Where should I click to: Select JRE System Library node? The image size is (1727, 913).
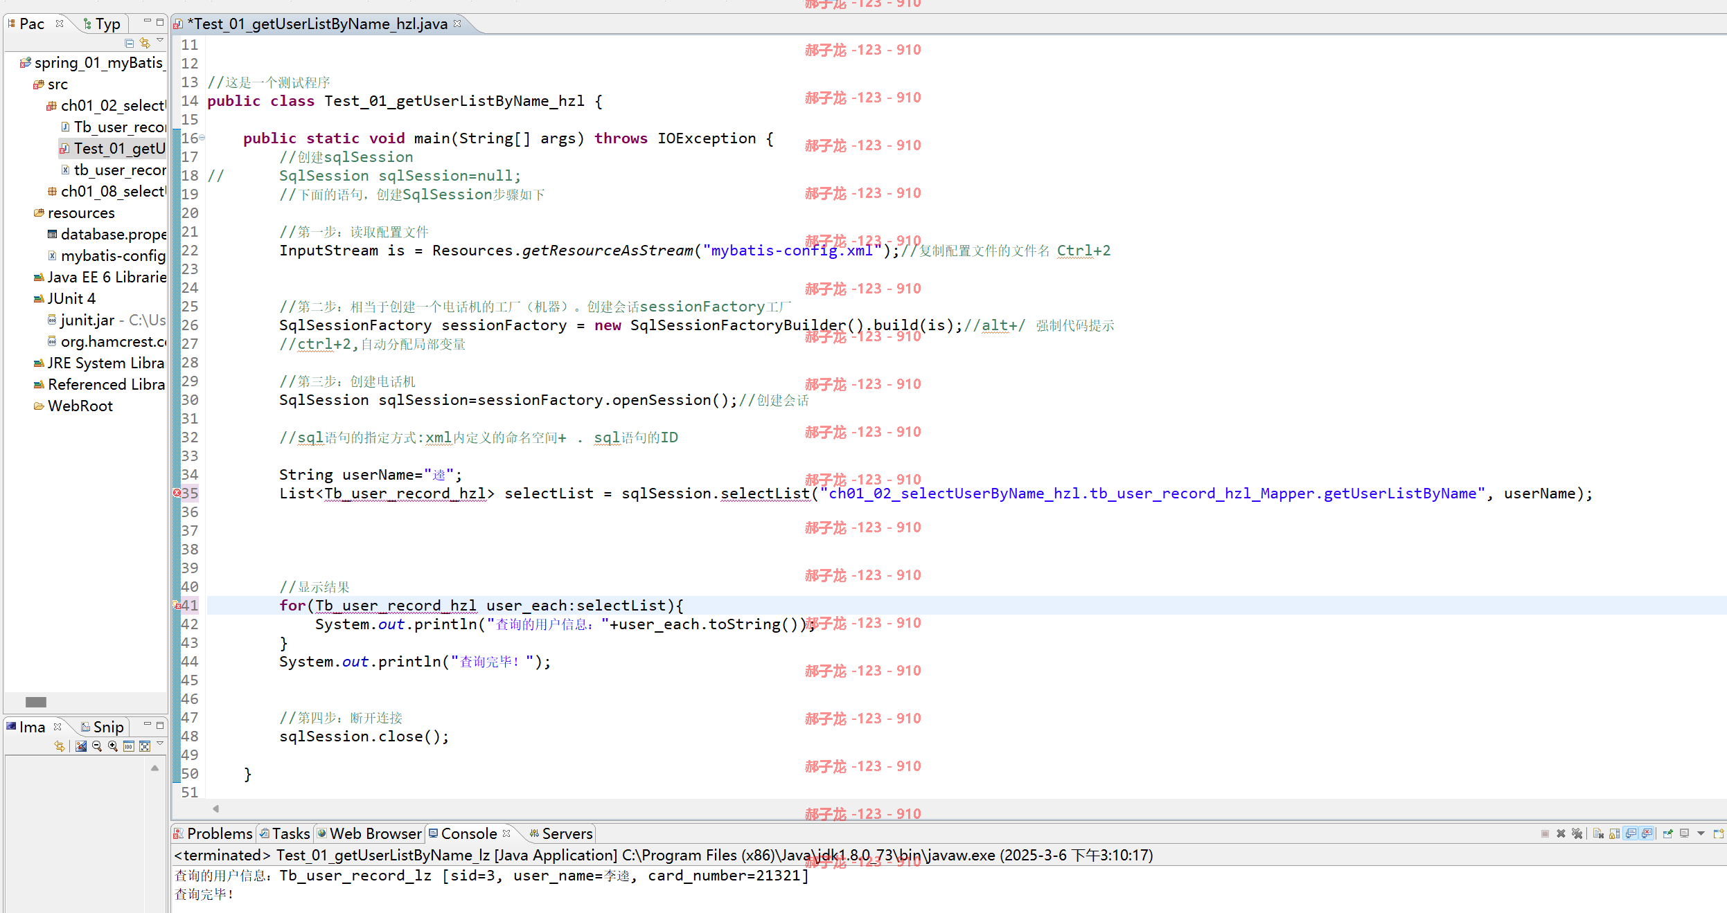(x=99, y=363)
